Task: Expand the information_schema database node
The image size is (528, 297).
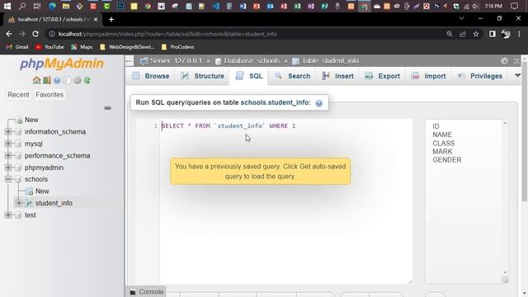Action: 8,132
